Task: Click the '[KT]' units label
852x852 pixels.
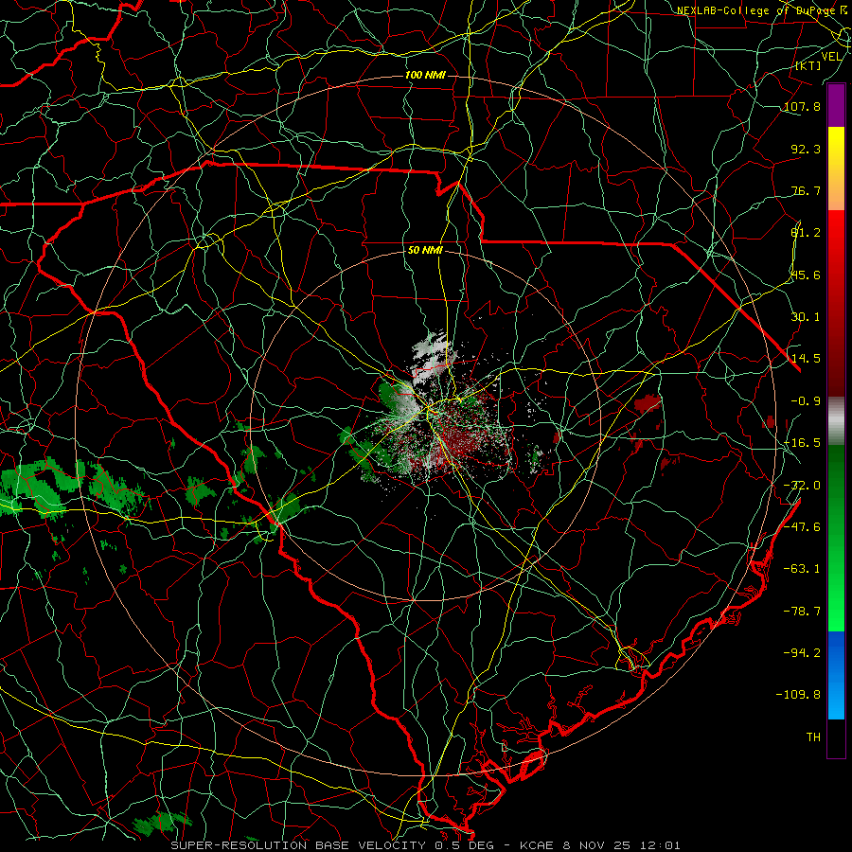Action: click(808, 65)
